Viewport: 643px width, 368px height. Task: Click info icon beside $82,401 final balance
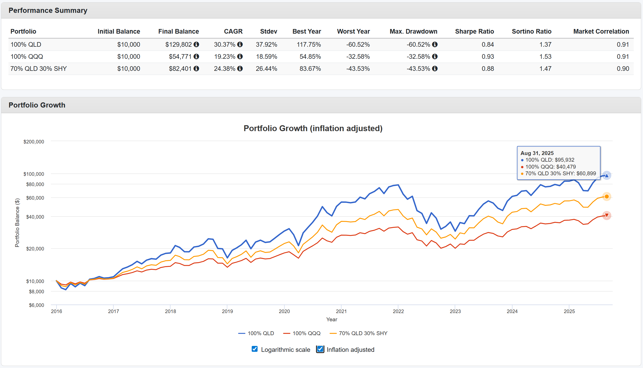click(x=196, y=69)
